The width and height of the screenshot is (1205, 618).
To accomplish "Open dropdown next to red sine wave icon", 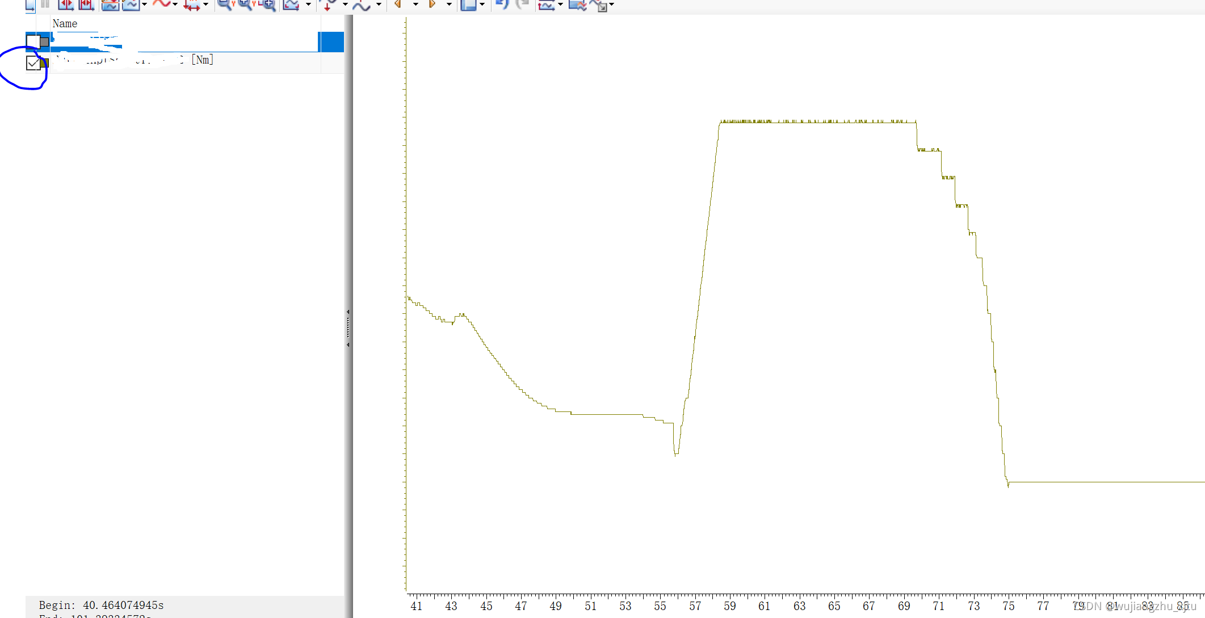I will pos(175,5).
